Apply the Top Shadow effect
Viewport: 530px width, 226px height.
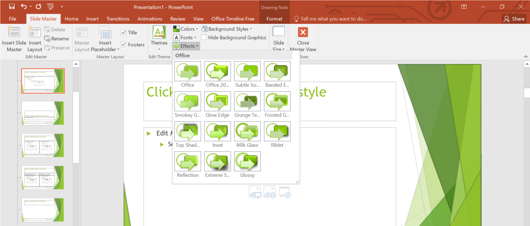pyautogui.click(x=188, y=135)
